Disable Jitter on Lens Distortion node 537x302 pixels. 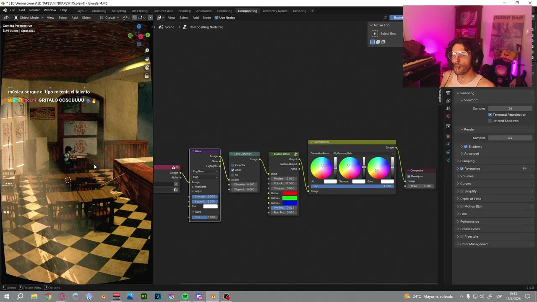click(232, 170)
